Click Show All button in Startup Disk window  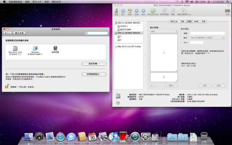pyautogui.click(x=19, y=33)
